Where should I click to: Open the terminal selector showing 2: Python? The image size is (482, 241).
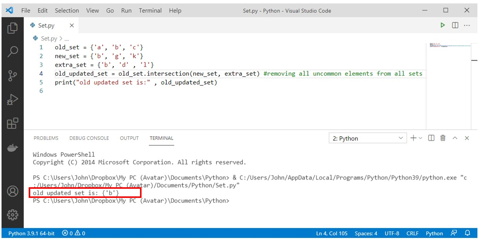(367, 138)
